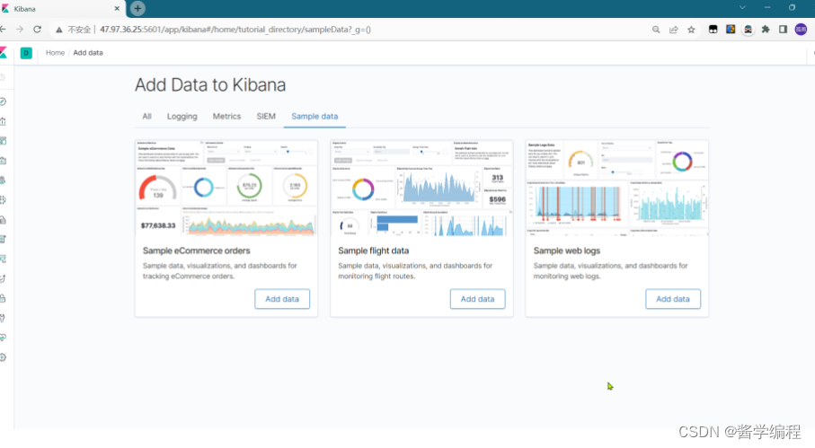Click the not-secure warning triangle icon
Viewport: 815px width, 448px height.
tap(59, 30)
